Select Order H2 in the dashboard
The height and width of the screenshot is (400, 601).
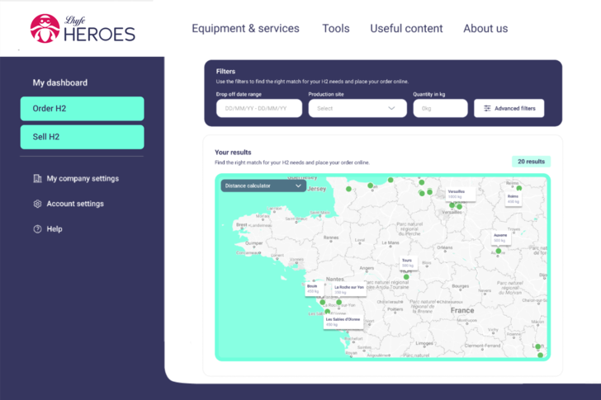[82, 109]
